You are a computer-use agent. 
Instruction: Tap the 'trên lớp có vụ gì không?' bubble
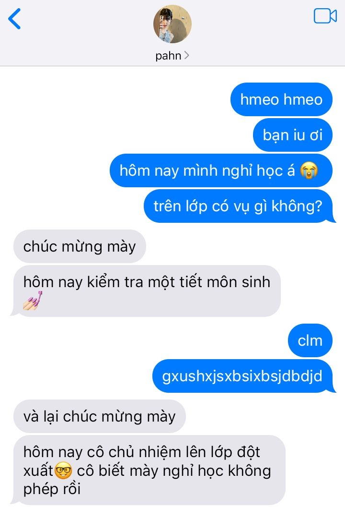pos(239,206)
